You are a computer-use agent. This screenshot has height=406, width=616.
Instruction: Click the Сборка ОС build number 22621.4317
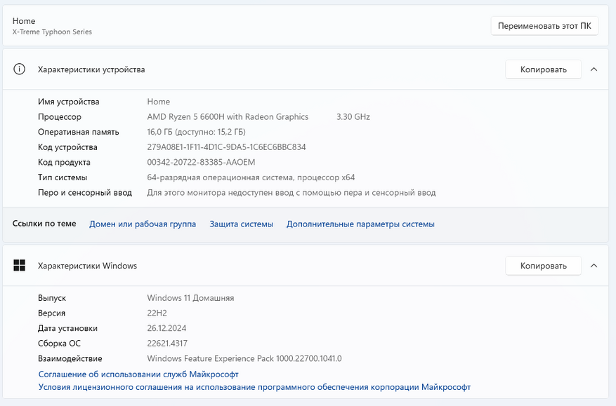pyautogui.click(x=167, y=344)
